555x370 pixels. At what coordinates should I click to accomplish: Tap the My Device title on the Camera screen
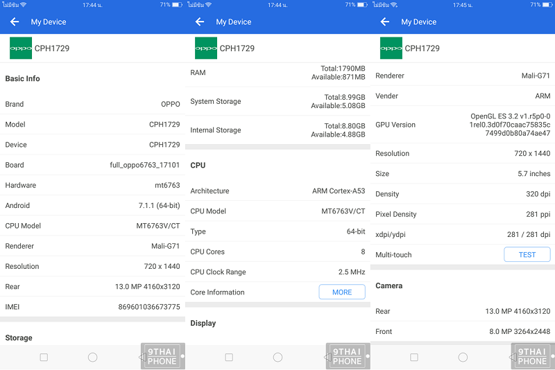[419, 22]
